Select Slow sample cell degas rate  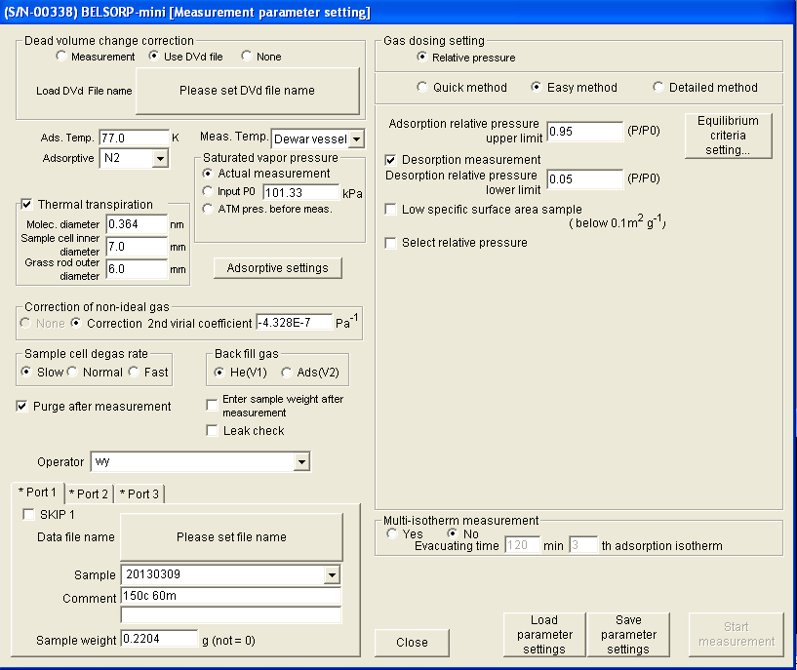click(x=26, y=372)
